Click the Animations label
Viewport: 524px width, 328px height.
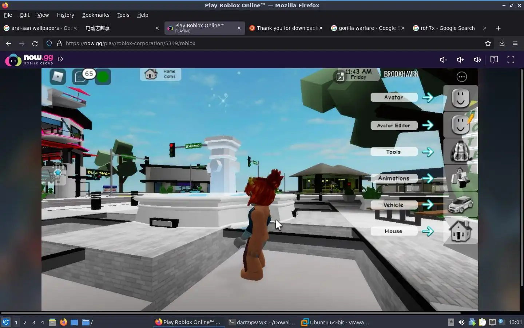coord(394,178)
